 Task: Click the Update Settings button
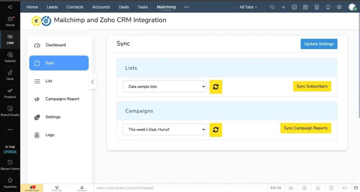(319, 44)
